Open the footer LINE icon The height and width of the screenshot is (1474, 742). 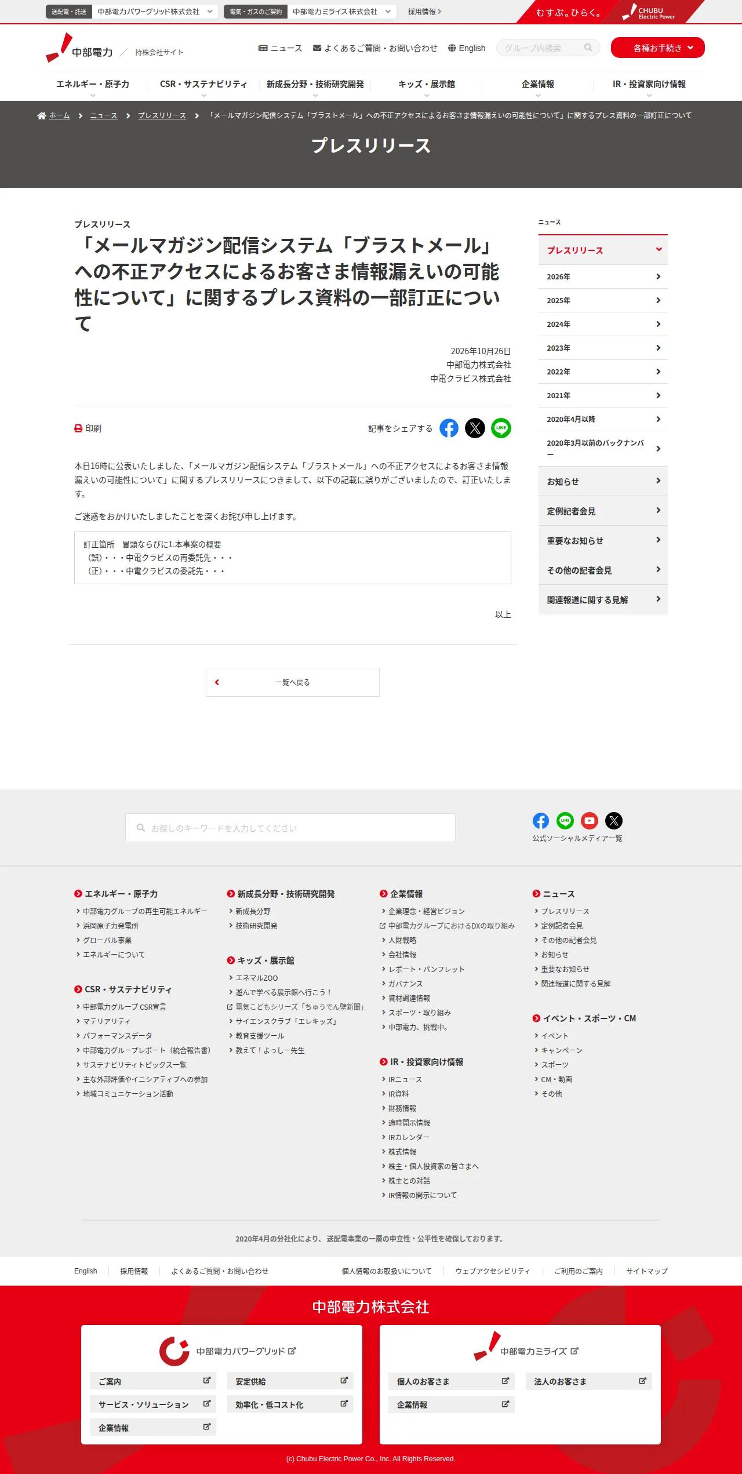tap(565, 821)
